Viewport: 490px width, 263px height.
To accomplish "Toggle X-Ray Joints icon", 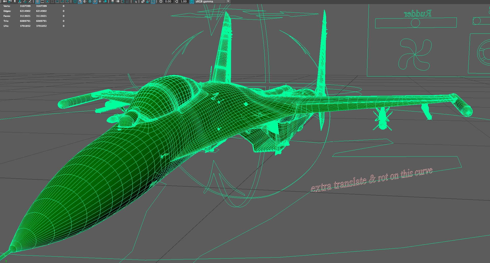I will (153, 2).
